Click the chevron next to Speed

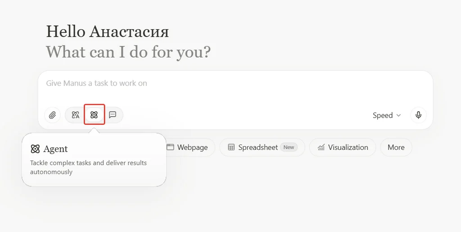[x=398, y=115]
